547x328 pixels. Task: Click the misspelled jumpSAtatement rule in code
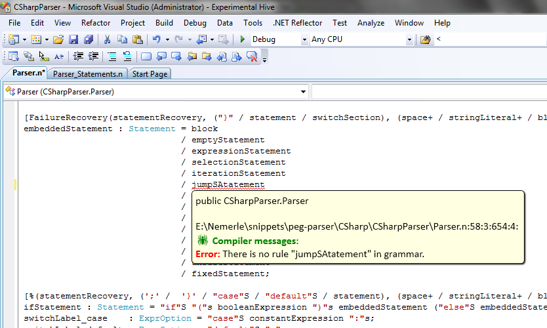(x=228, y=185)
